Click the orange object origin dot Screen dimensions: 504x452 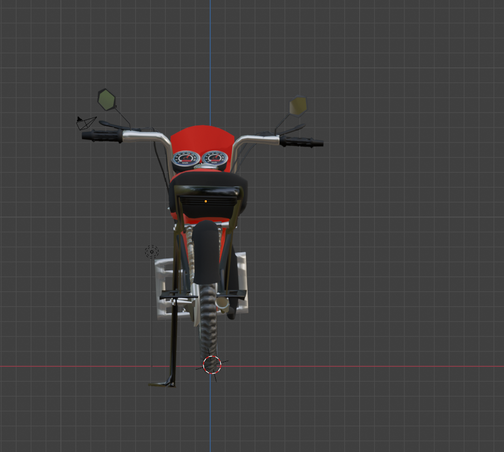[205, 201]
